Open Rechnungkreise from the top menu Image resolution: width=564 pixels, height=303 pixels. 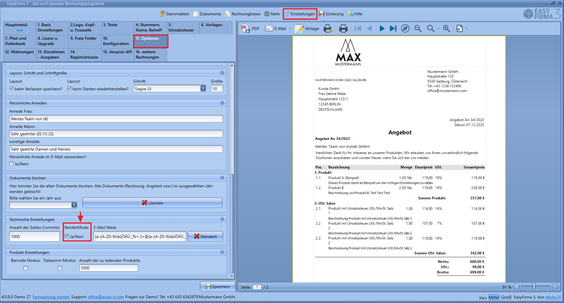pyautogui.click(x=243, y=14)
